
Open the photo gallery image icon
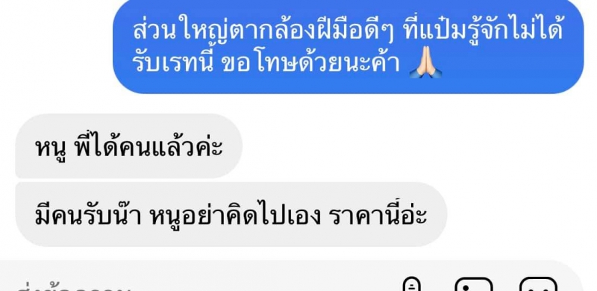(x=474, y=284)
